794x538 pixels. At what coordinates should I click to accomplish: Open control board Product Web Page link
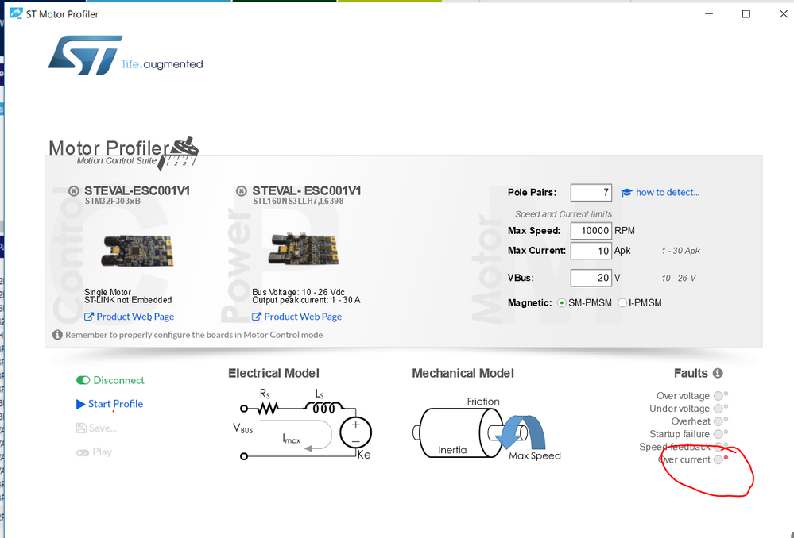tap(135, 317)
